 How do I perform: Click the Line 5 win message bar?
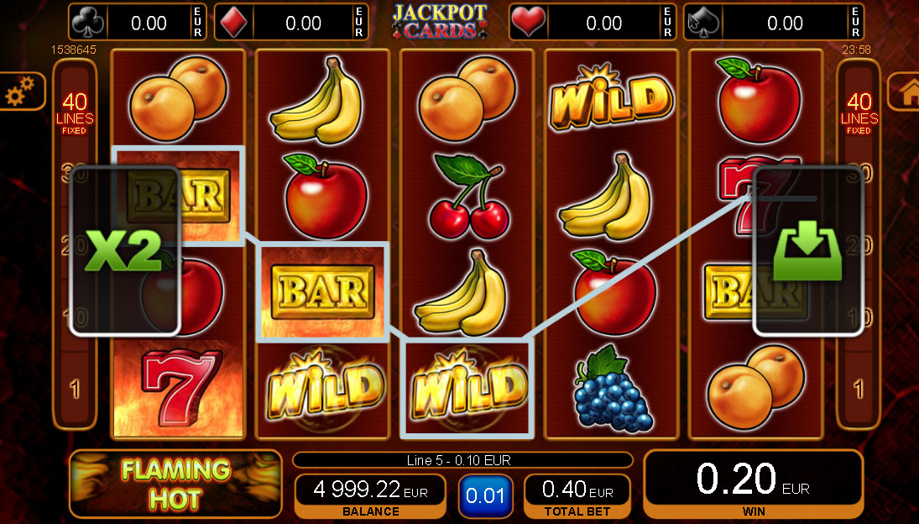coord(462,460)
